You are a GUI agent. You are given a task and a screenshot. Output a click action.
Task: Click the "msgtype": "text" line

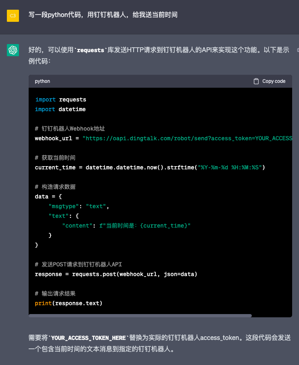(x=79, y=206)
